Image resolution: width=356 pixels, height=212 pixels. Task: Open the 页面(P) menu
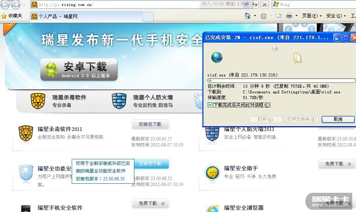pos(312,16)
